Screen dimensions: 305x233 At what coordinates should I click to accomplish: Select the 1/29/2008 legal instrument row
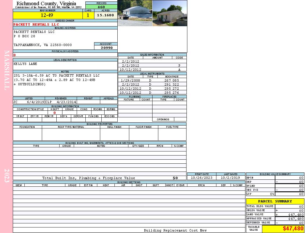152,80
